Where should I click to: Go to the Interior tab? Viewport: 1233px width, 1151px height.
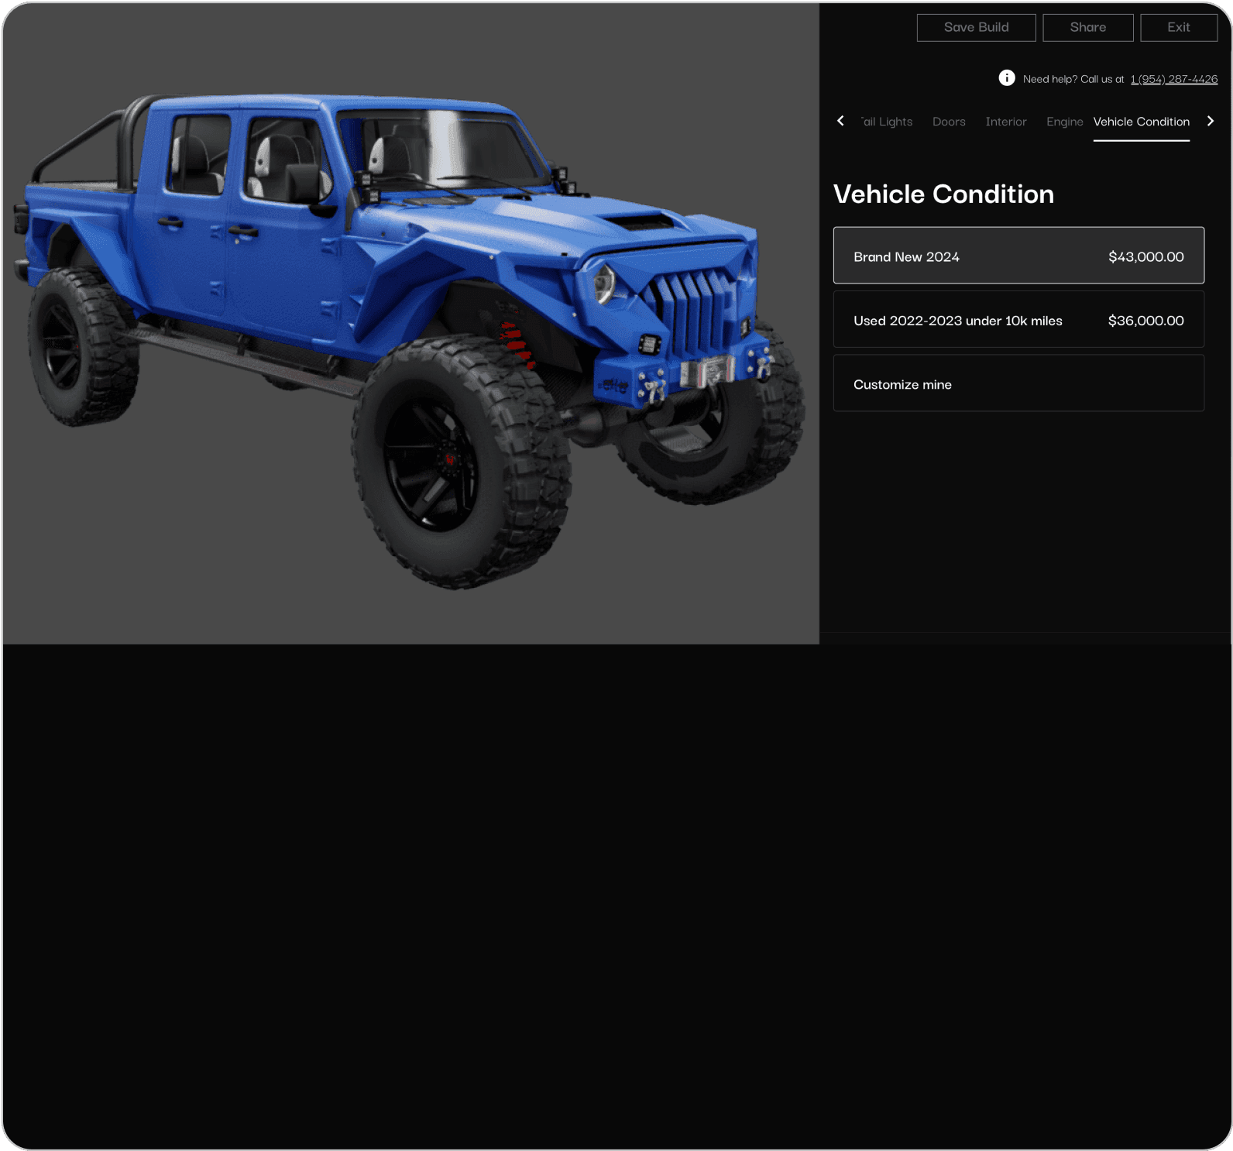click(1005, 122)
